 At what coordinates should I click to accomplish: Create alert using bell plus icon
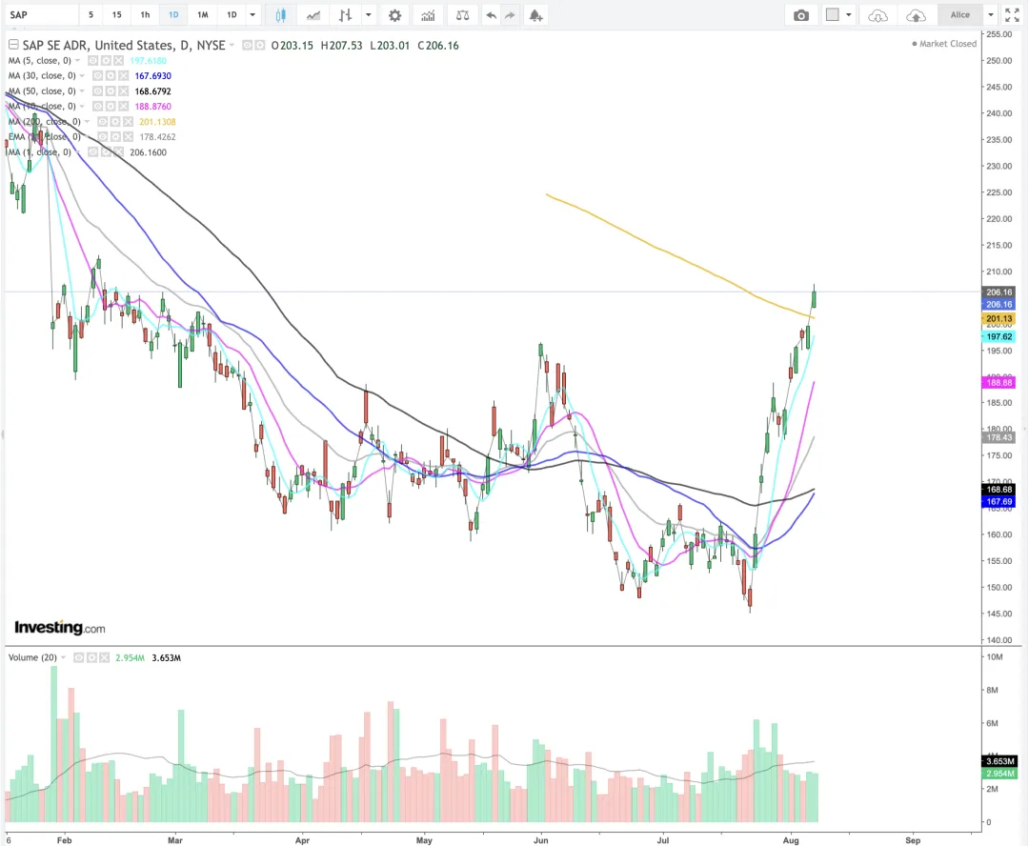point(536,15)
